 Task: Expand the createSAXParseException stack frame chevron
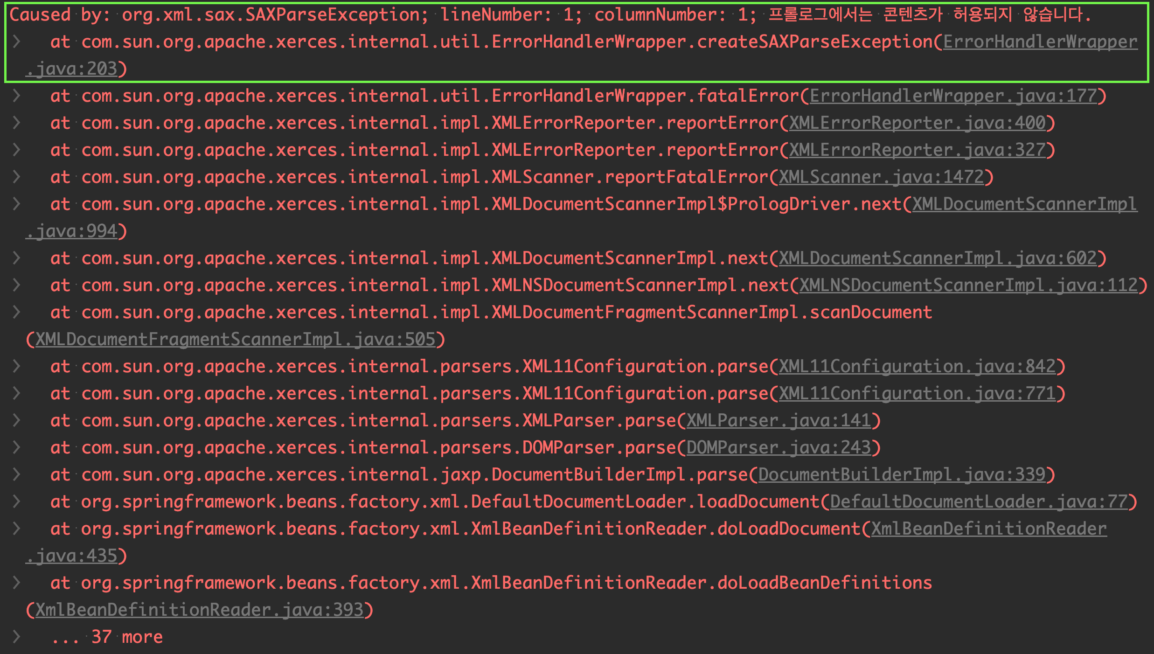[x=16, y=42]
